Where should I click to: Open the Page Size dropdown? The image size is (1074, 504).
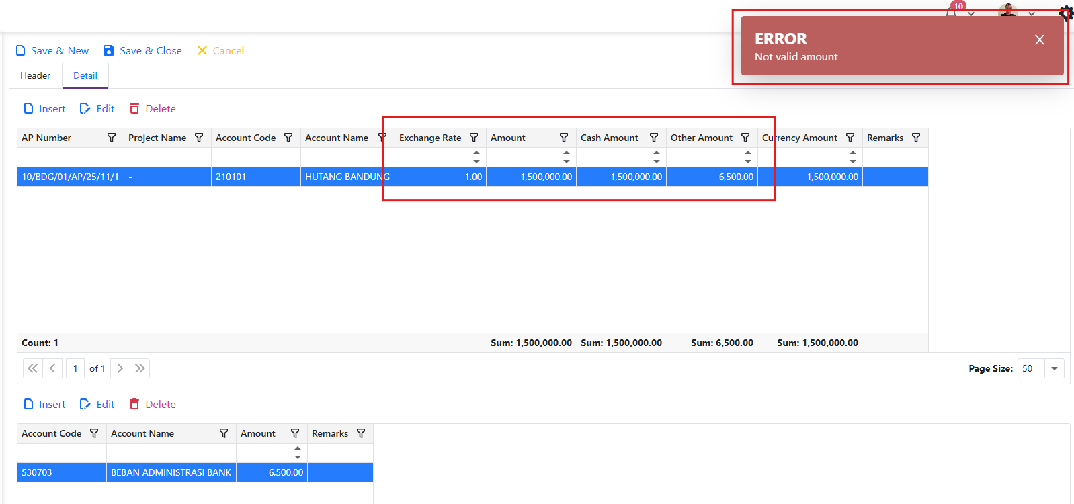click(1055, 368)
